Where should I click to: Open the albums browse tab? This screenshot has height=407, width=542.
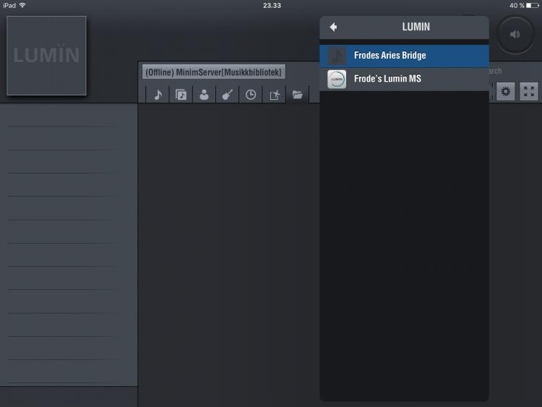click(x=181, y=95)
